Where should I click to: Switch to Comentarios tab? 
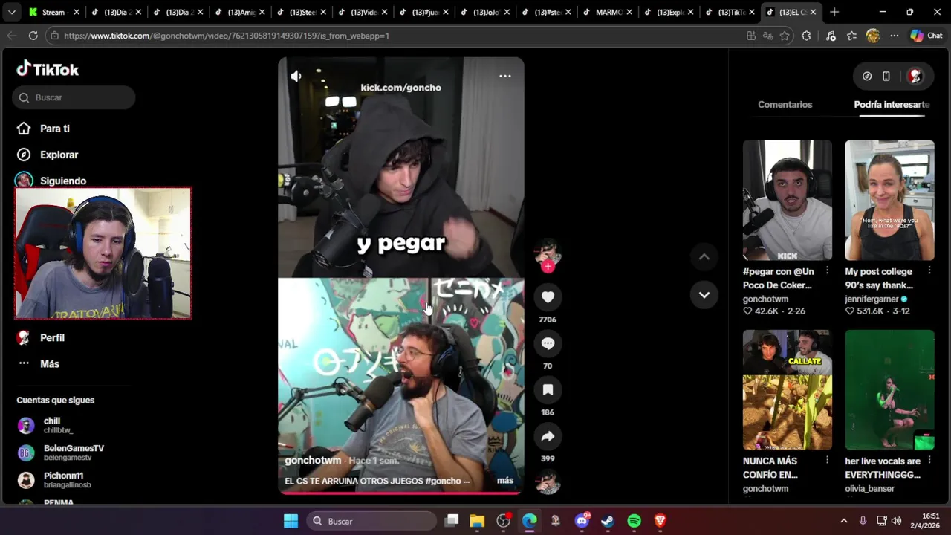(785, 105)
